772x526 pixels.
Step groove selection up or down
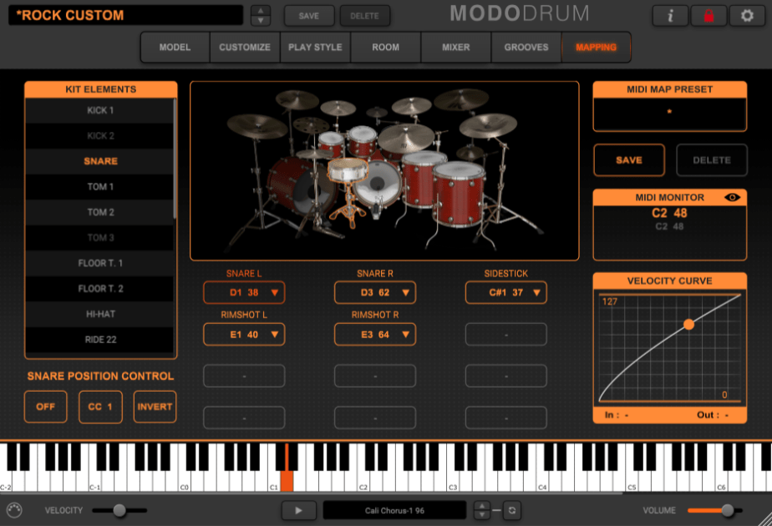tap(481, 510)
